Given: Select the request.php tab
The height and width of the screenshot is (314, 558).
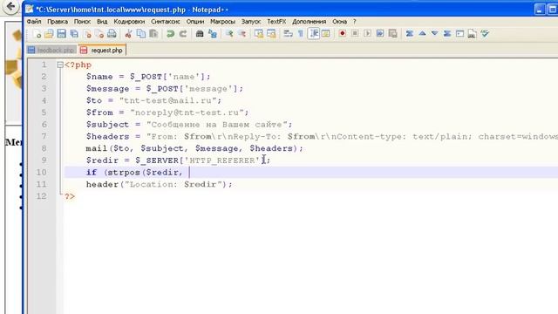Looking at the screenshot, I should [x=102, y=51].
